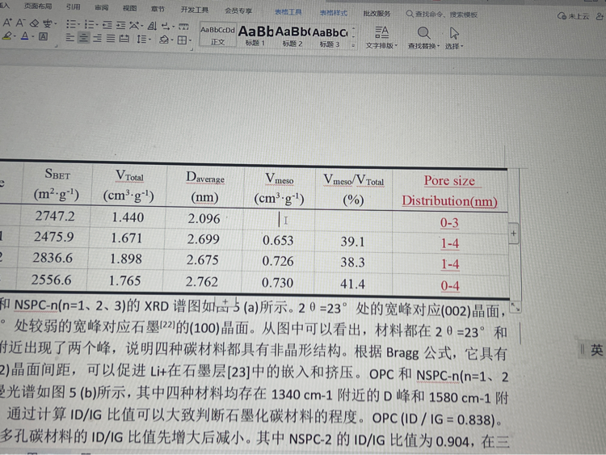The width and height of the screenshot is (606, 455).
Task: Apply numbered list formatting
Action: coord(89,25)
